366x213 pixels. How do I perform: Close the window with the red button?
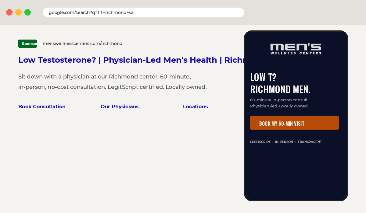(x=9, y=12)
